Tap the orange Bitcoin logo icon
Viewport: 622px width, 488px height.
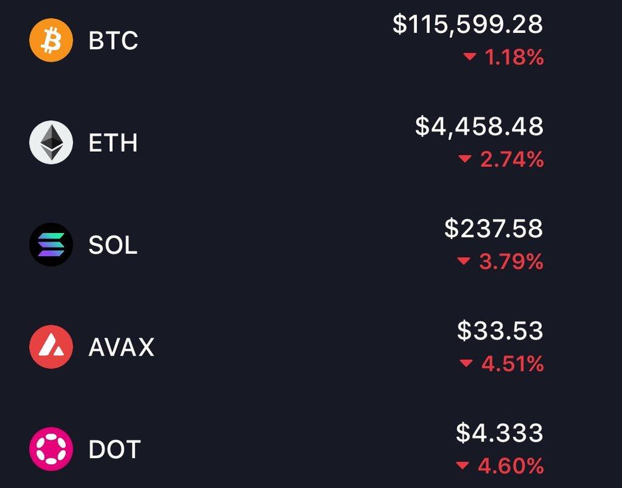pos(51,40)
